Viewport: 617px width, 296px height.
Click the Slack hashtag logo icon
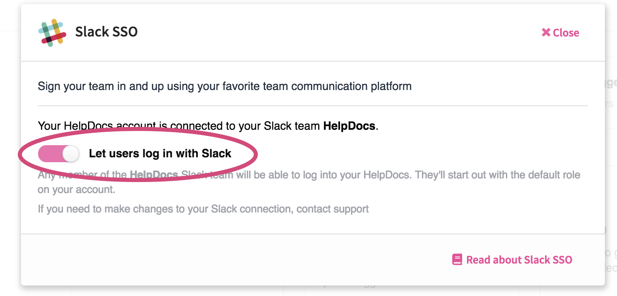52,32
